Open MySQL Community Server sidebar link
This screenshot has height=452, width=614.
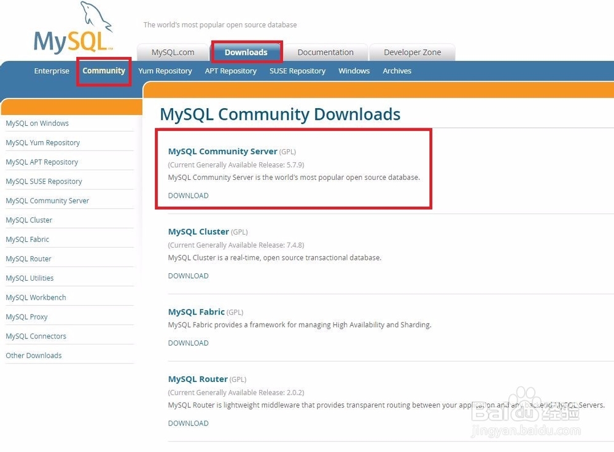point(47,201)
